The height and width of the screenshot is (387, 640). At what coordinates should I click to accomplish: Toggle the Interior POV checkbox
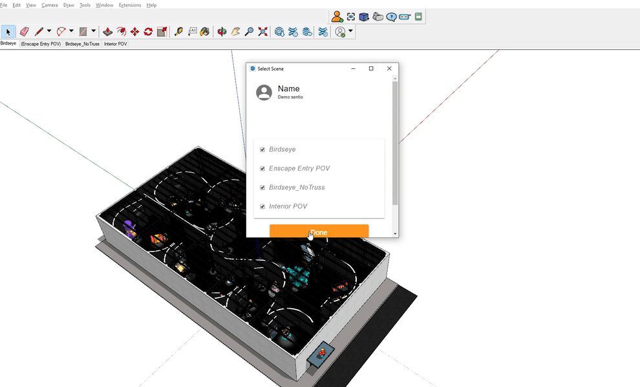(262, 206)
